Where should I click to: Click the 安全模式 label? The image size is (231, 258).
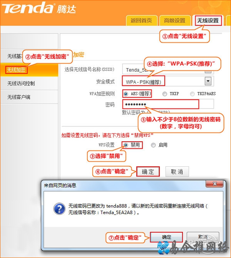[105, 82]
